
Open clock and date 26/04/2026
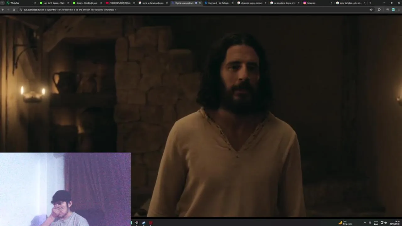click(395, 223)
